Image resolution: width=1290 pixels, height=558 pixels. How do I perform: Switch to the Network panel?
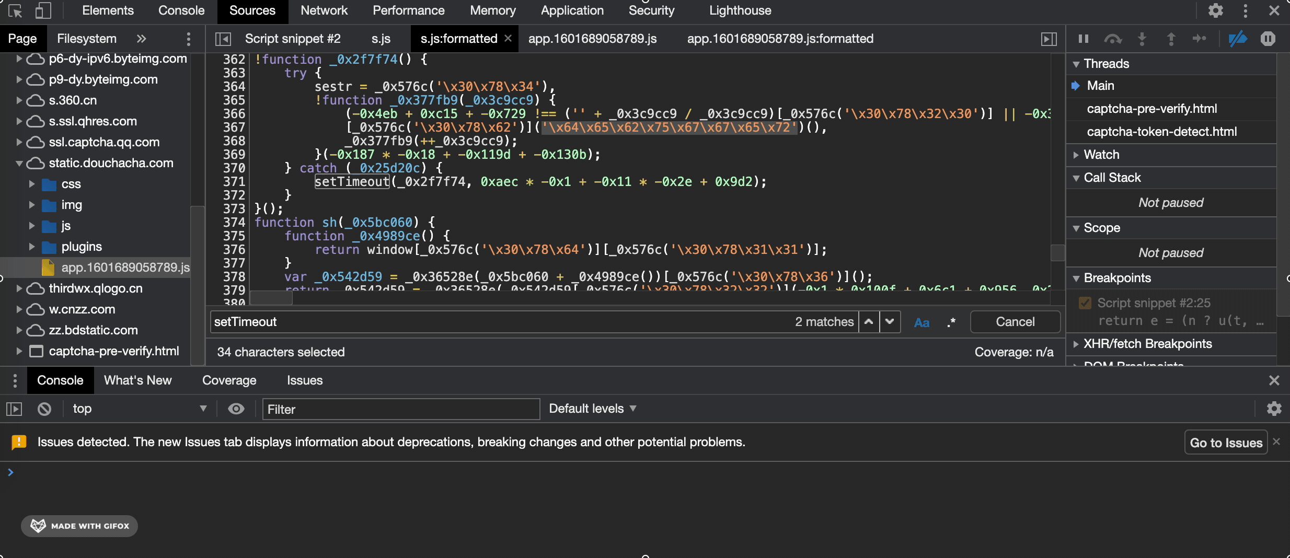point(324,10)
